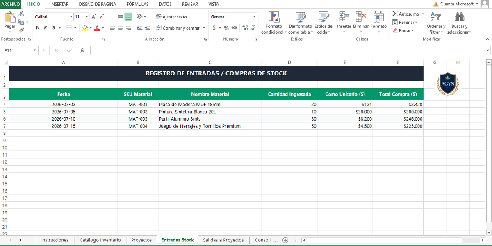Increase decimal places
This screenshot has width=492, height=246.
coord(245,28)
